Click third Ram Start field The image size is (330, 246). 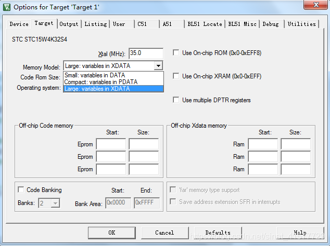[263, 169]
